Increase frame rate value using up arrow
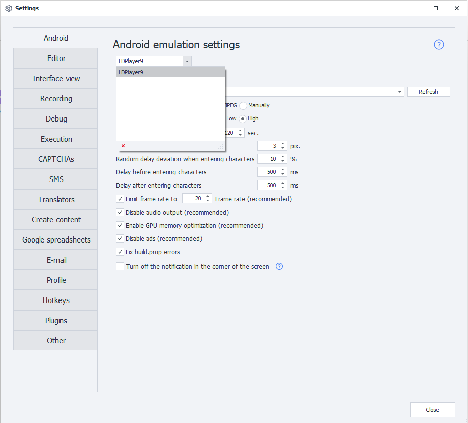Screen dimensions: 468x423 tap(208, 196)
